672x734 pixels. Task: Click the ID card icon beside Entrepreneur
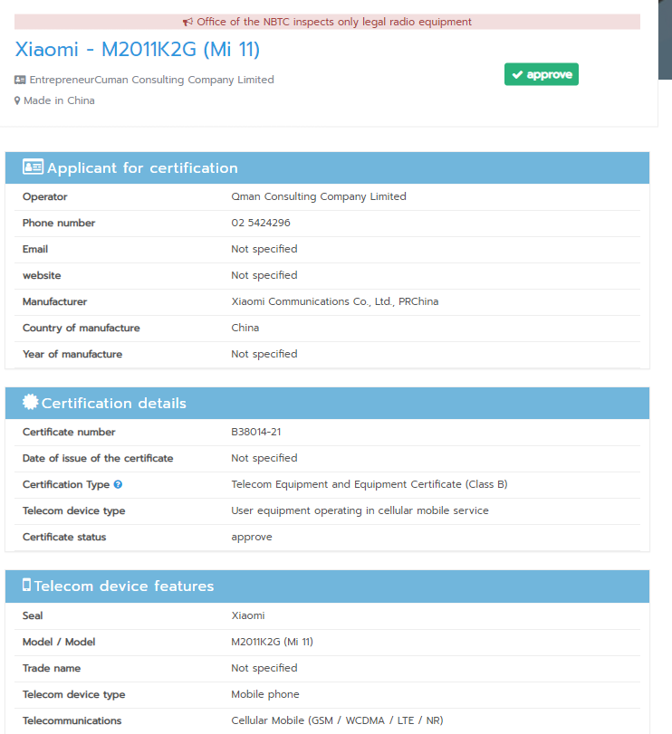pyautogui.click(x=20, y=80)
